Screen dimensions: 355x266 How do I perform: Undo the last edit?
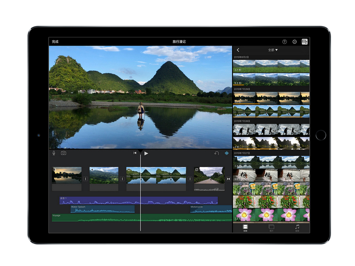coord(217,153)
